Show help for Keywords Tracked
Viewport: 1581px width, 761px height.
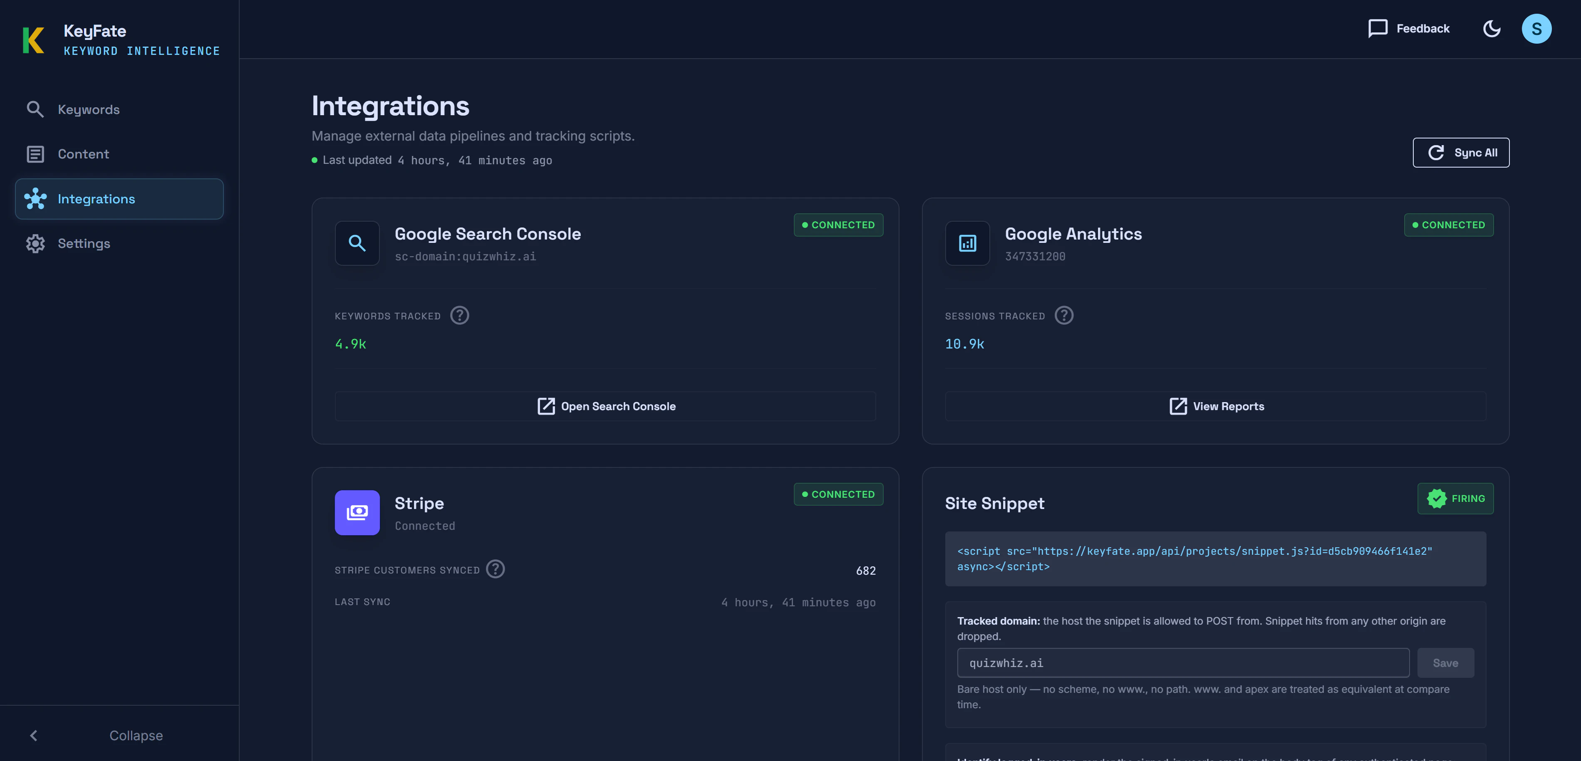pos(460,315)
